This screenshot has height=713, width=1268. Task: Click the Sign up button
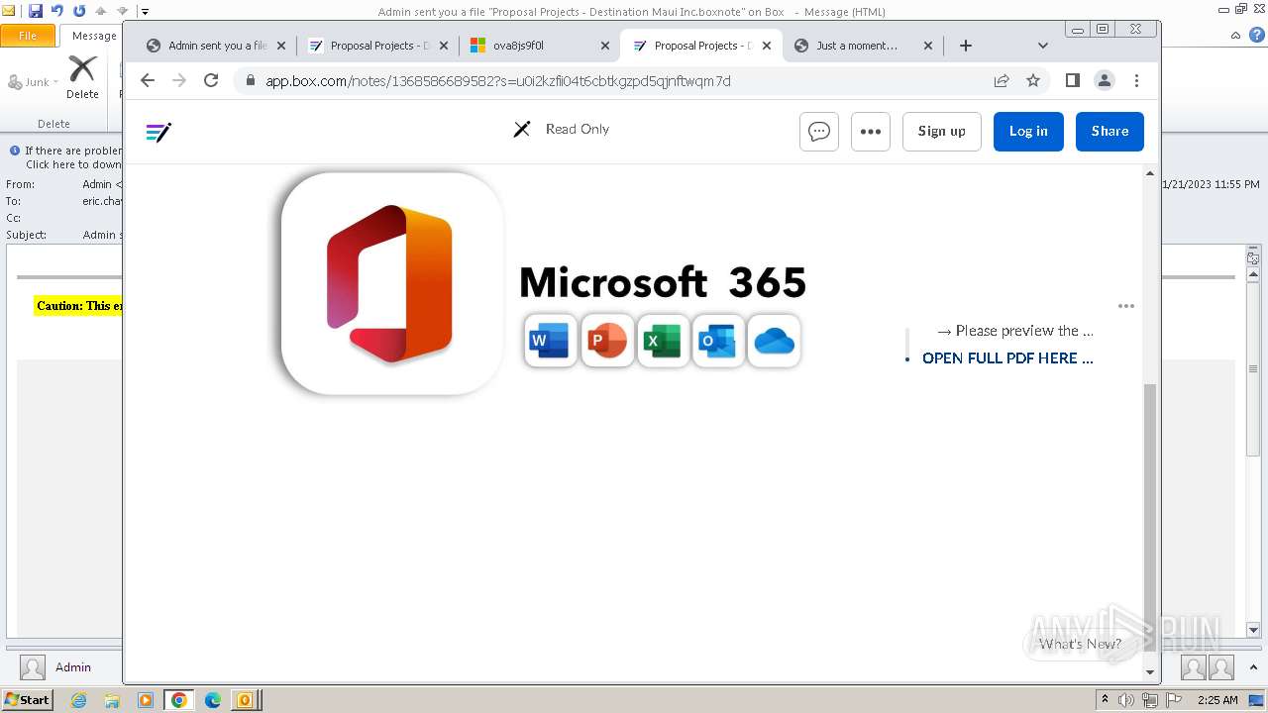click(941, 131)
